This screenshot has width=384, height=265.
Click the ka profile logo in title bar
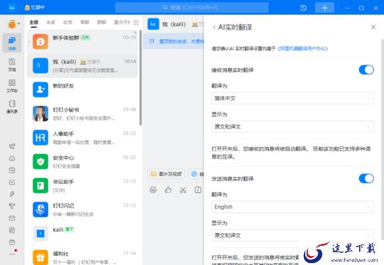12,8
